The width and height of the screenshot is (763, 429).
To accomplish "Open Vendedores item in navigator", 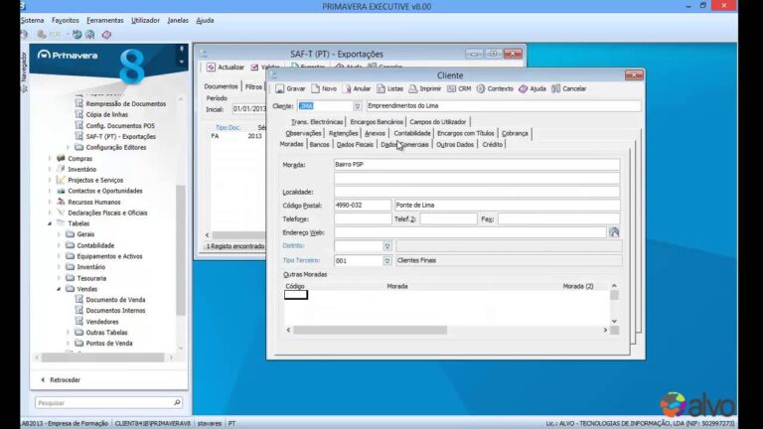I will pyautogui.click(x=101, y=322).
